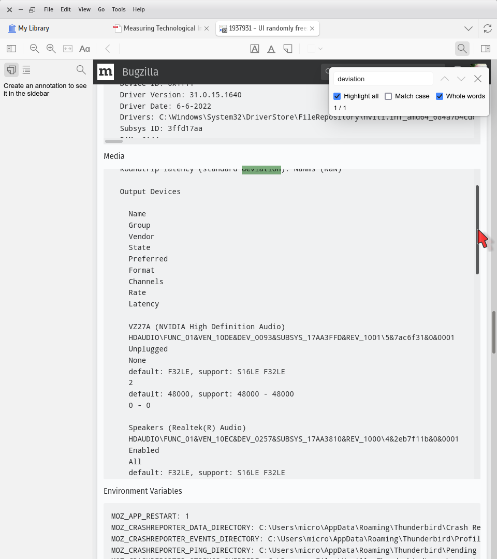
Task: Open the Go menu
Action: click(101, 9)
